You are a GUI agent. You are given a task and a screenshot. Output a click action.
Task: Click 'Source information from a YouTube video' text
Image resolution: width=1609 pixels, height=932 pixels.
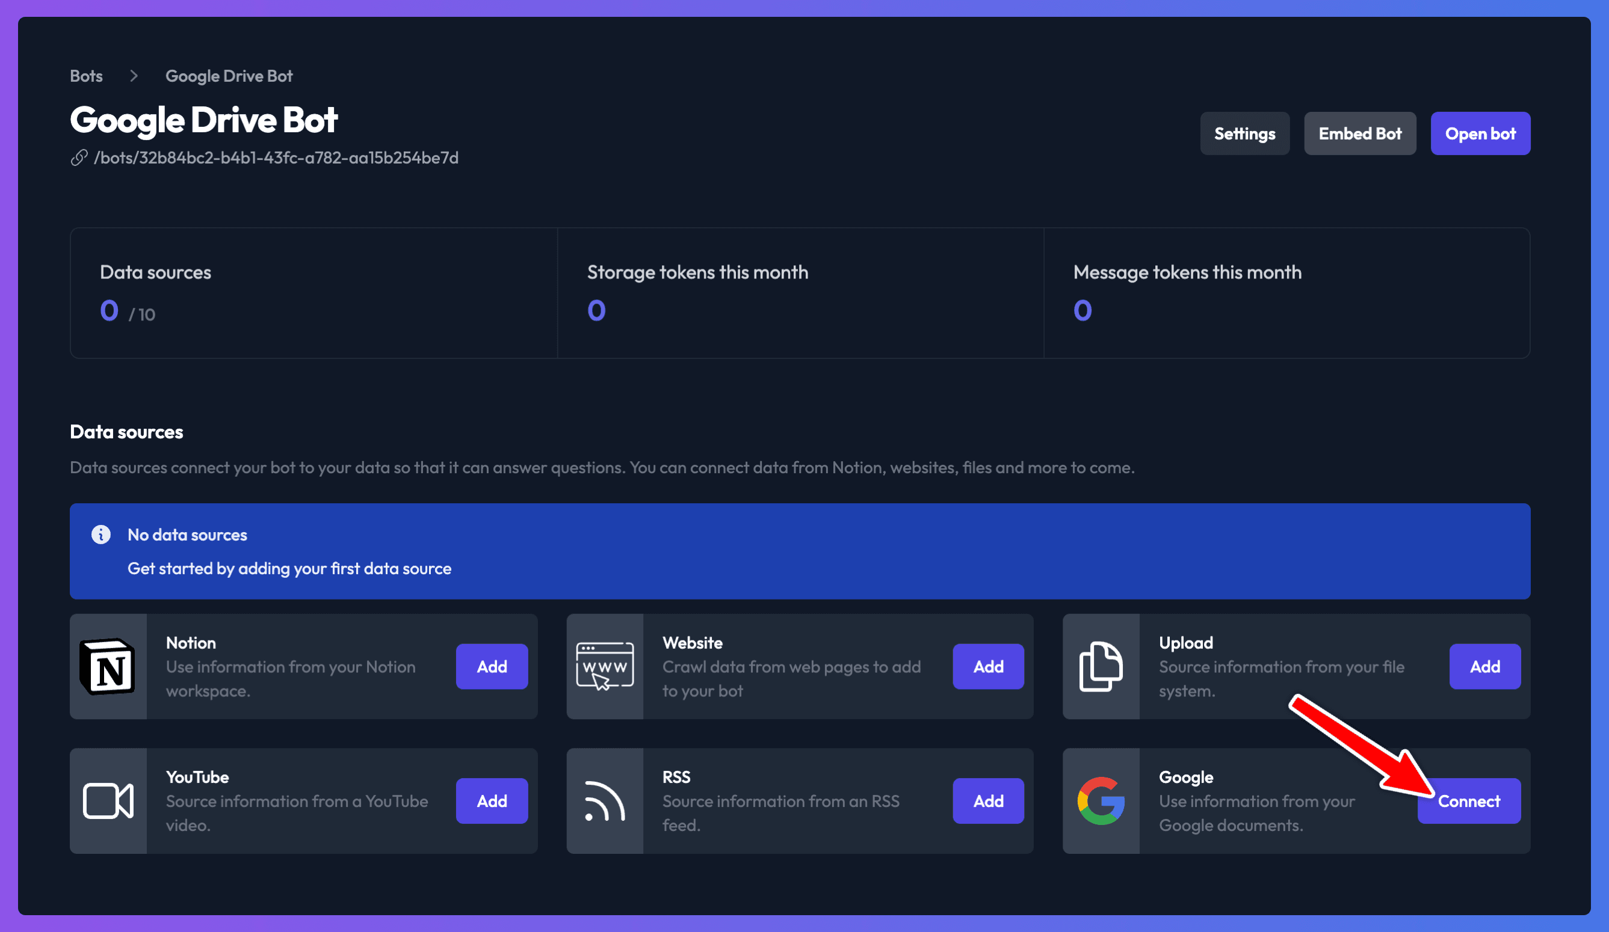point(297,813)
